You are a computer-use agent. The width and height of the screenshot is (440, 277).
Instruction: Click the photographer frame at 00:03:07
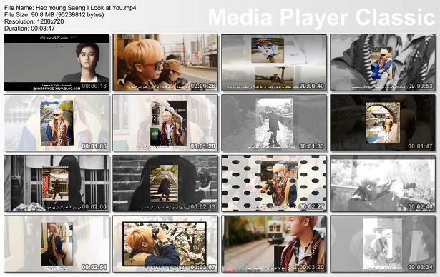165,243
